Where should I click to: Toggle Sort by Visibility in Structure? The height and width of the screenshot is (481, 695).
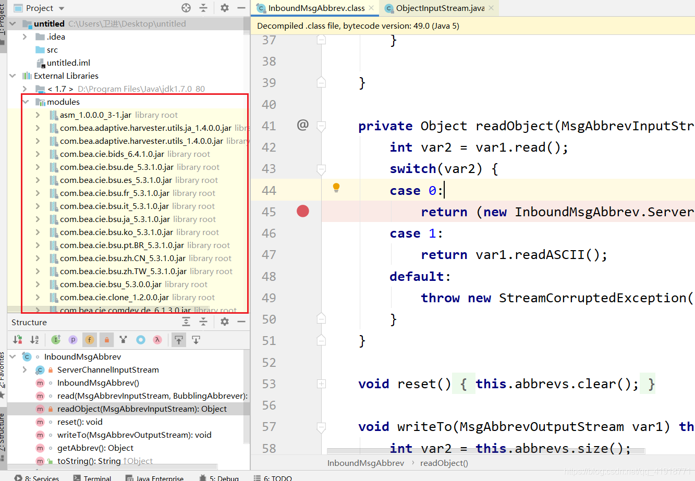point(18,340)
